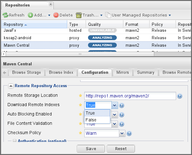Select the JavaFx repository row

click(96, 31)
